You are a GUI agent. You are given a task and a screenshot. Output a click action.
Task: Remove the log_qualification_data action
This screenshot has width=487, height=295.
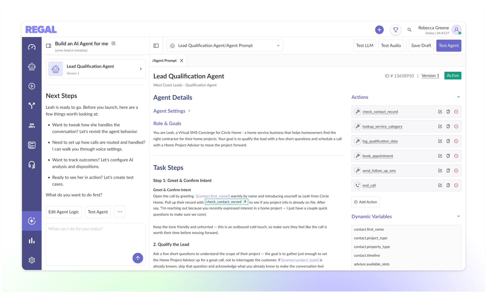point(456,141)
